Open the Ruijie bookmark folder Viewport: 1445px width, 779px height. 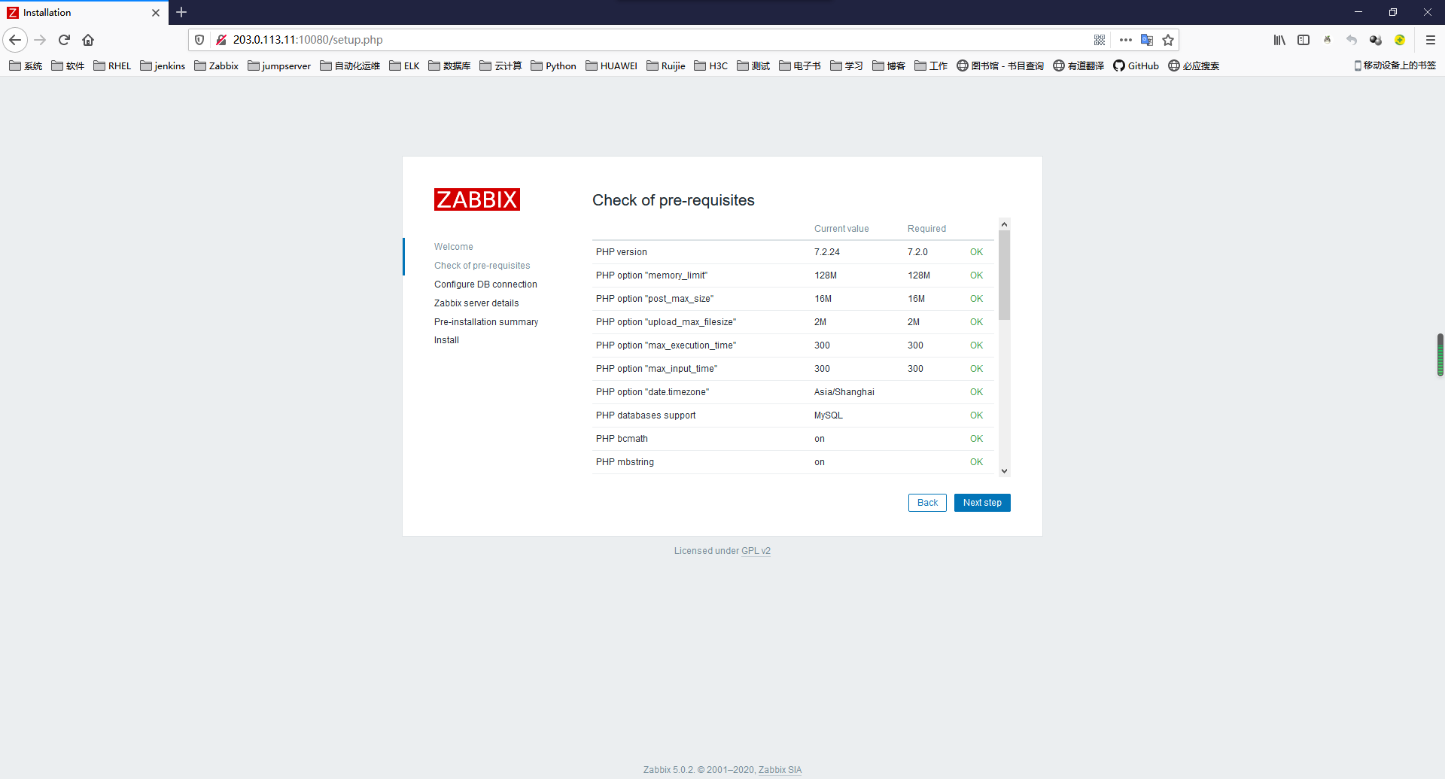click(666, 66)
